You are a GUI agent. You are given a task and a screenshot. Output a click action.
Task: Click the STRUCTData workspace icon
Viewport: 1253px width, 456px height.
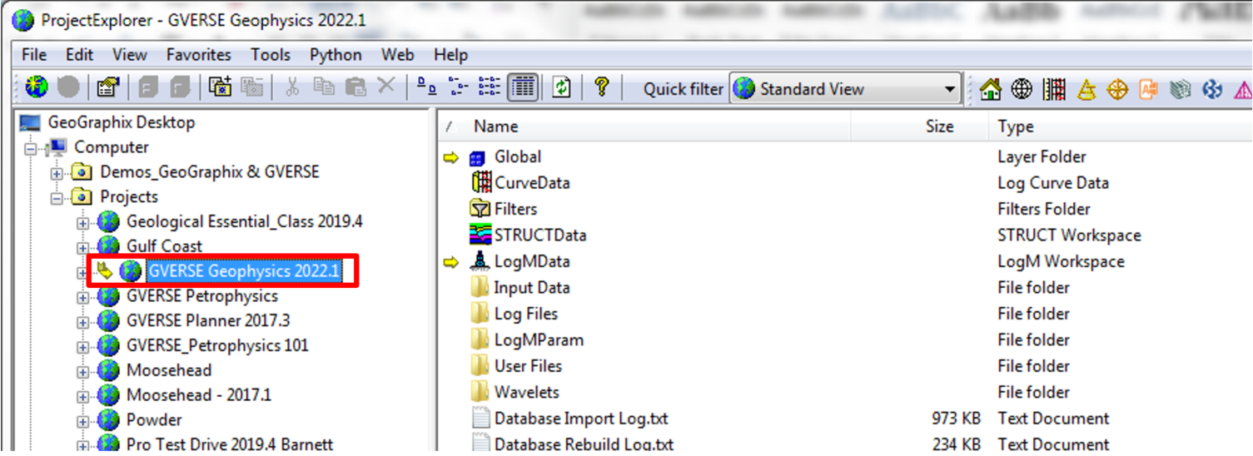[x=481, y=235]
